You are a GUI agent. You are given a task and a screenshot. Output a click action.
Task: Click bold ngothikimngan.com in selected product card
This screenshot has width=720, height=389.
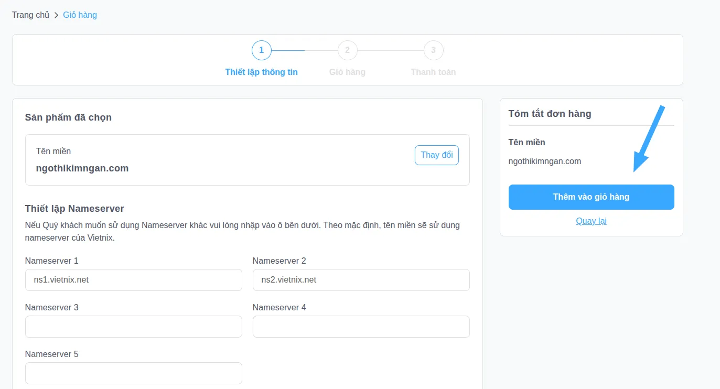(x=82, y=168)
